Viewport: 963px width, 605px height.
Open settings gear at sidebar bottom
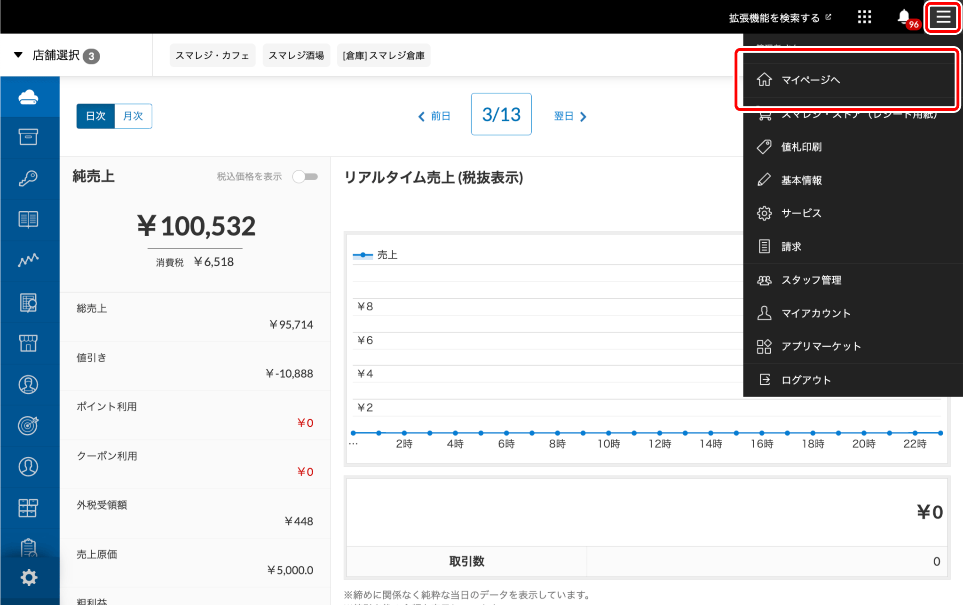click(x=29, y=577)
